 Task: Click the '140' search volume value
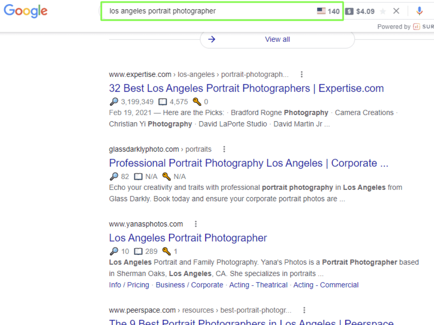pyautogui.click(x=333, y=11)
